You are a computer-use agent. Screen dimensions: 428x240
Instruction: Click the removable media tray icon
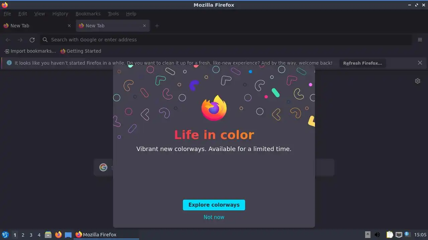[368, 235]
